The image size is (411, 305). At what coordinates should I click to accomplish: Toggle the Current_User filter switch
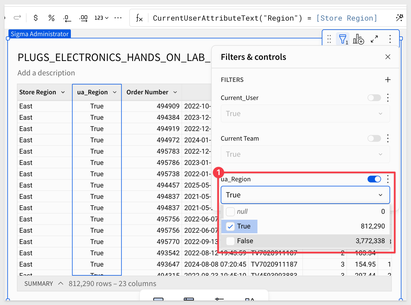(374, 98)
